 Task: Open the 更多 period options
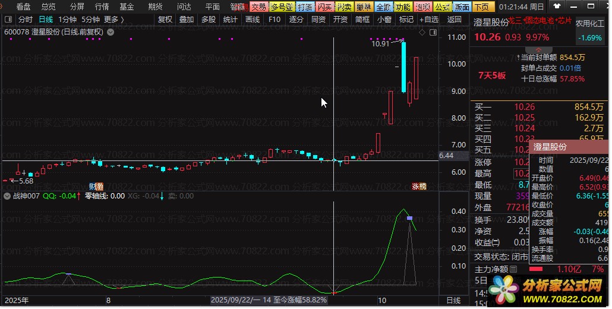click(113, 20)
